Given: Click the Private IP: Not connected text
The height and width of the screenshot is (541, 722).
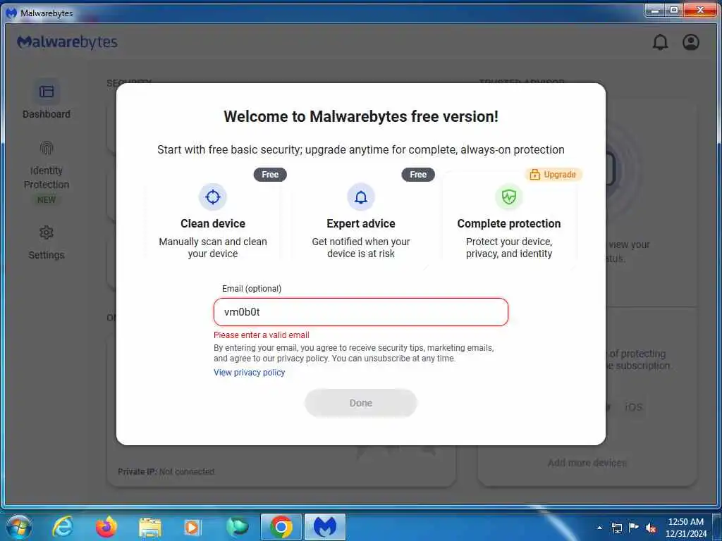Looking at the screenshot, I should pos(166,471).
